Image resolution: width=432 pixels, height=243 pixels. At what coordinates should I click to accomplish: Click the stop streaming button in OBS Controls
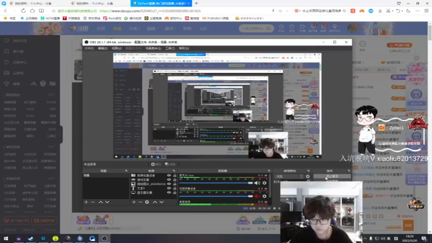[x=332, y=177]
